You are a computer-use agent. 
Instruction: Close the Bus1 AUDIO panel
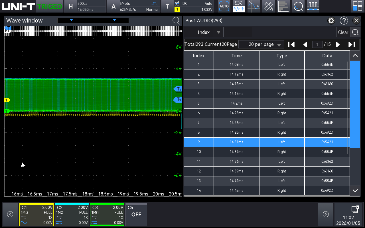[356, 21]
